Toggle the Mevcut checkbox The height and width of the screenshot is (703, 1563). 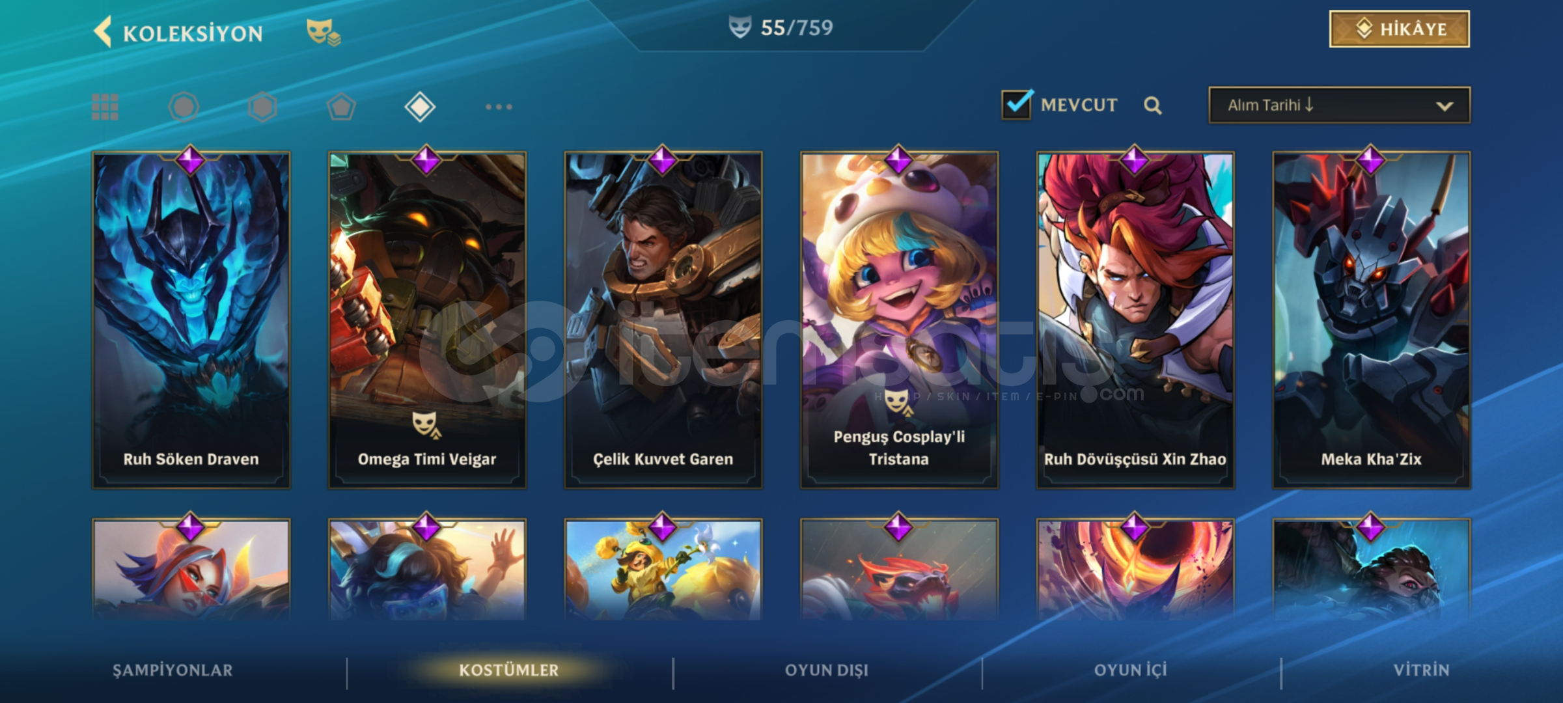pyautogui.click(x=1017, y=104)
